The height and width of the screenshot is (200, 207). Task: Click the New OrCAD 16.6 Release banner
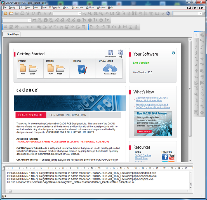point(153,124)
